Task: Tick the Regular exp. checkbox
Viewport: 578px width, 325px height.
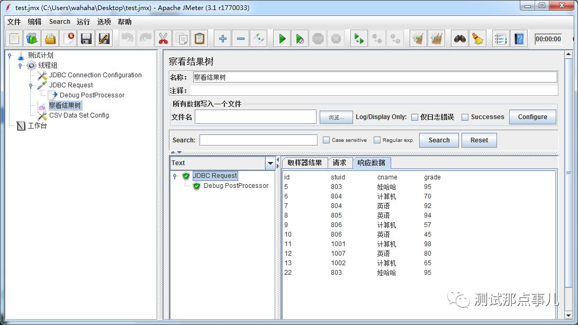Action: [x=377, y=140]
